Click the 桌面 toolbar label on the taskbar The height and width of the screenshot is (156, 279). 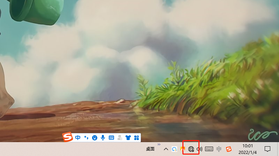click(150, 149)
